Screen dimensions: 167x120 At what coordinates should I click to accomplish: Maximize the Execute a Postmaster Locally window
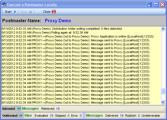[x=156, y=5]
